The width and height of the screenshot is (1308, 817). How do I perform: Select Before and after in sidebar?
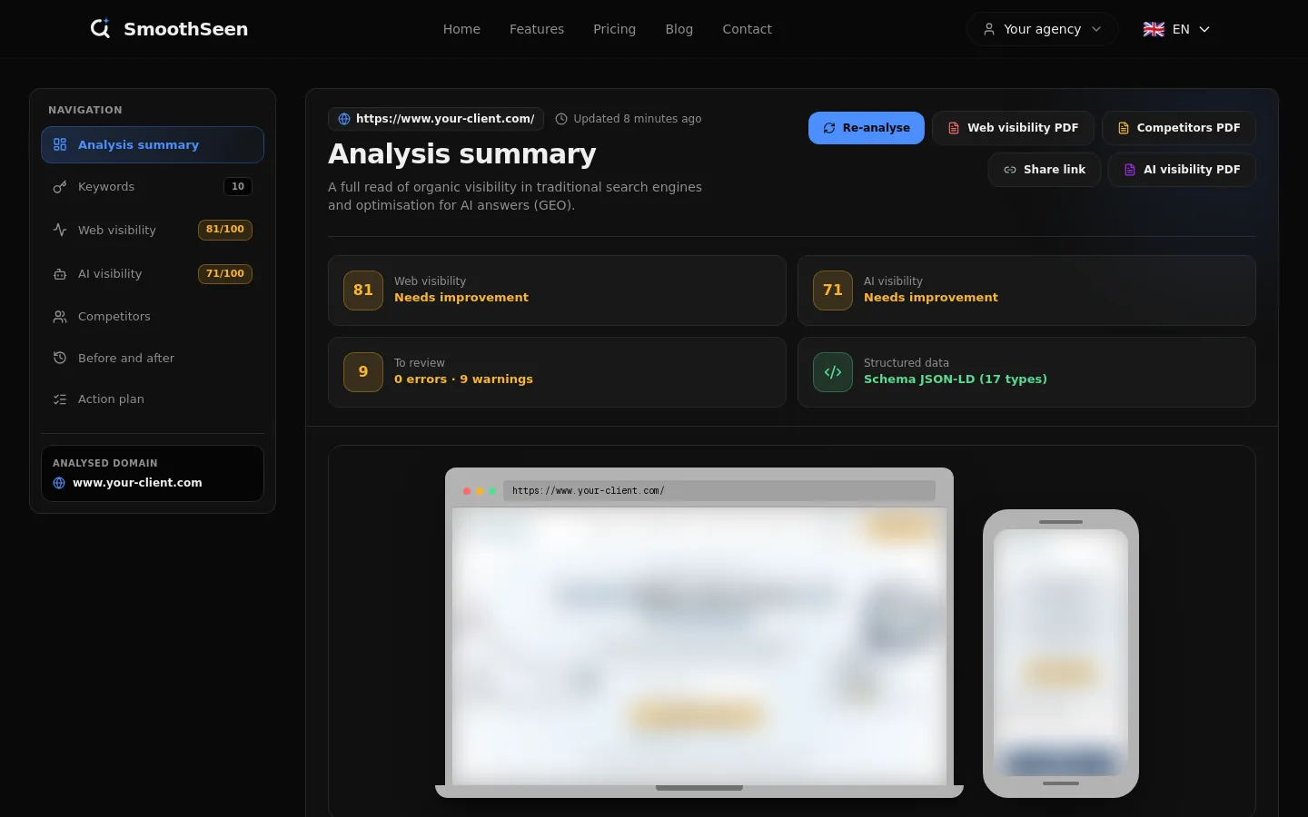coord(153,359)
